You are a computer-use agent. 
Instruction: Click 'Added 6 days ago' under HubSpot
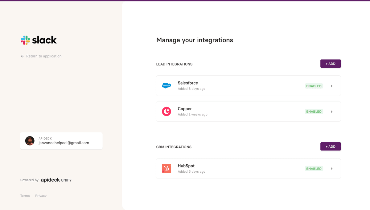[x=191, y=172]
